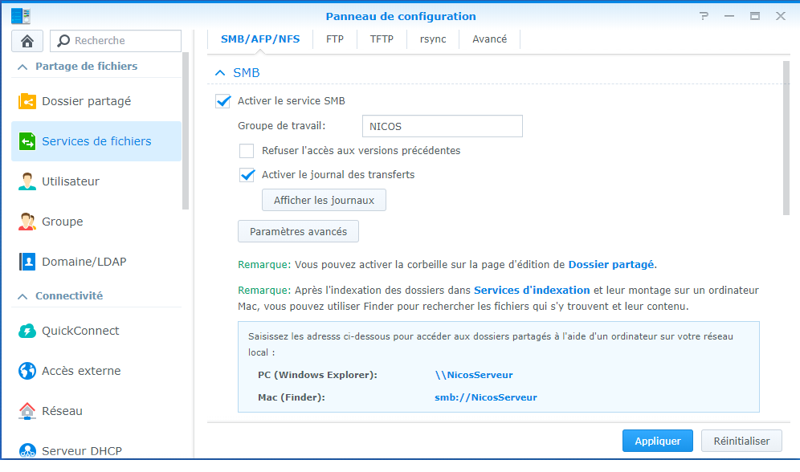Enable Refuser l'accès aux versions précédentes
Image resolution: width=800 pixels, height=472 pixels.
pyautogui.click(x=247, y=151)
